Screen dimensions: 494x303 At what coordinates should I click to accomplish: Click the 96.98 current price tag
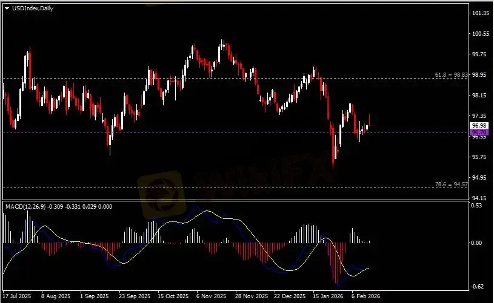479,125
